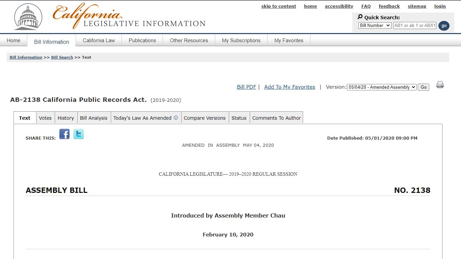Share bill on Twitter icon
This screenshot has width=461, height=259.
pyautogui.click(x=79, y=134)
